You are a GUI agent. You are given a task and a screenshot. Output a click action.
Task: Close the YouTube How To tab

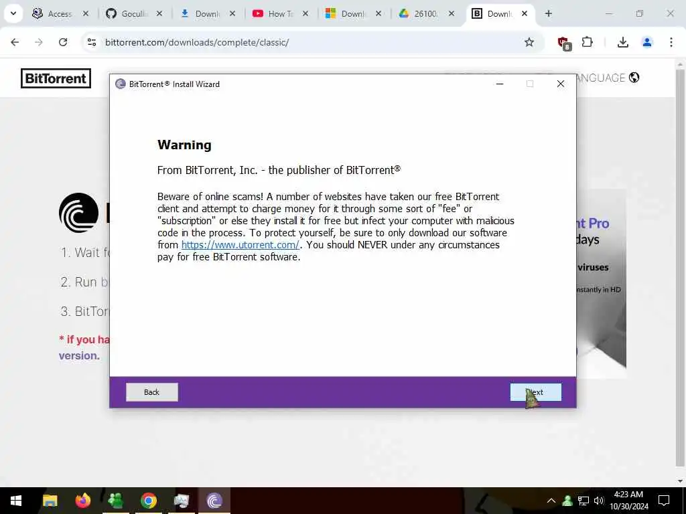(305, 13)
